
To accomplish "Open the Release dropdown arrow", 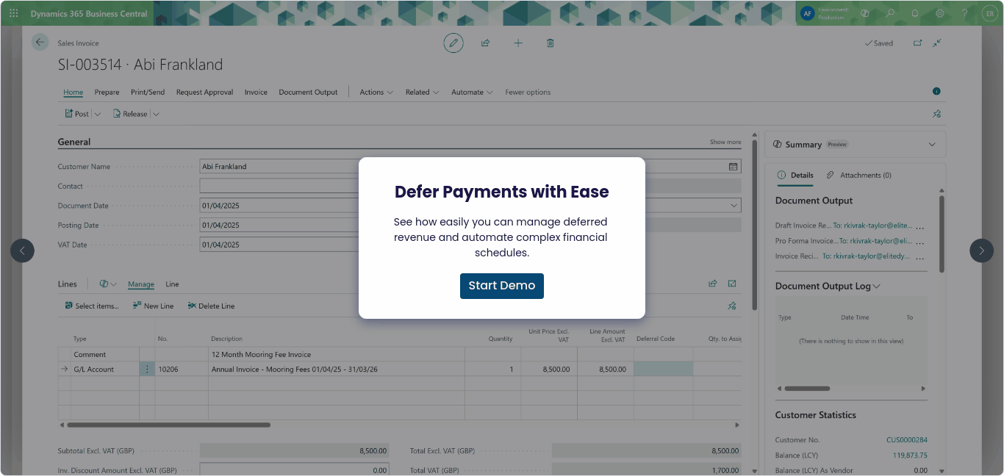I will [x=156, y=114].
